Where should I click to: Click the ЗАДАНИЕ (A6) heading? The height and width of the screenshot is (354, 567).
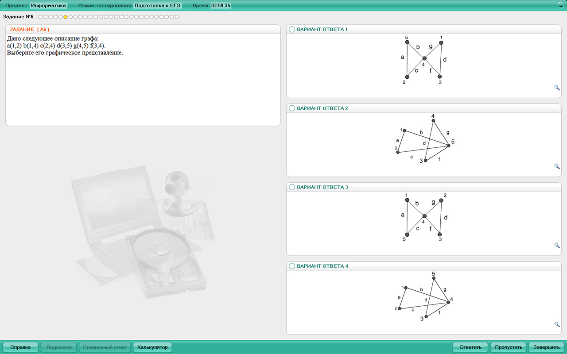point(29,29)
